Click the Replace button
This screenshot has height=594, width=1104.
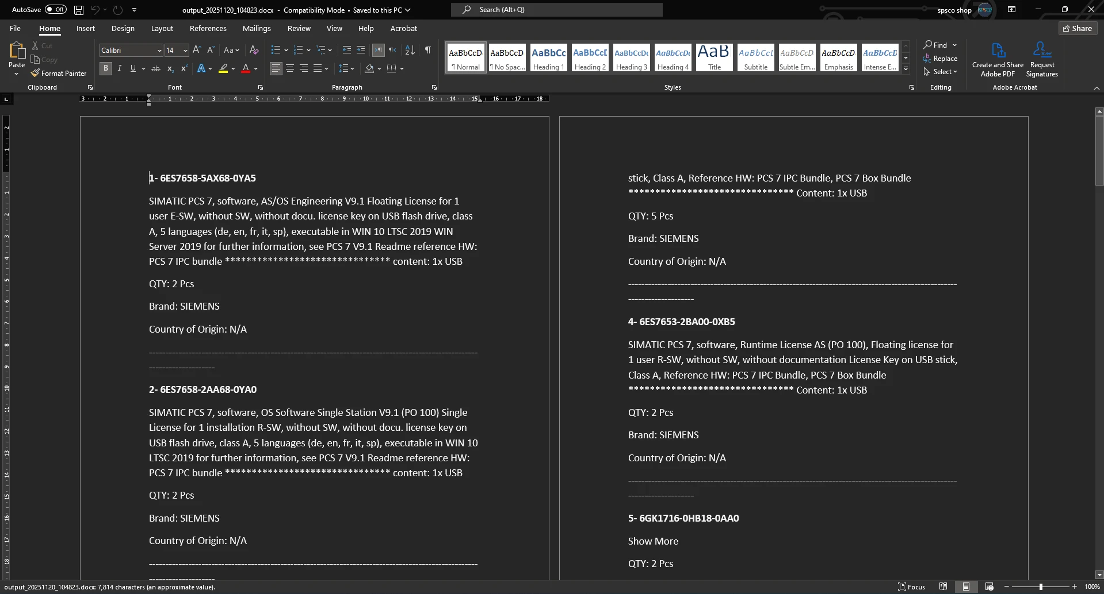(x=940, y=59)
